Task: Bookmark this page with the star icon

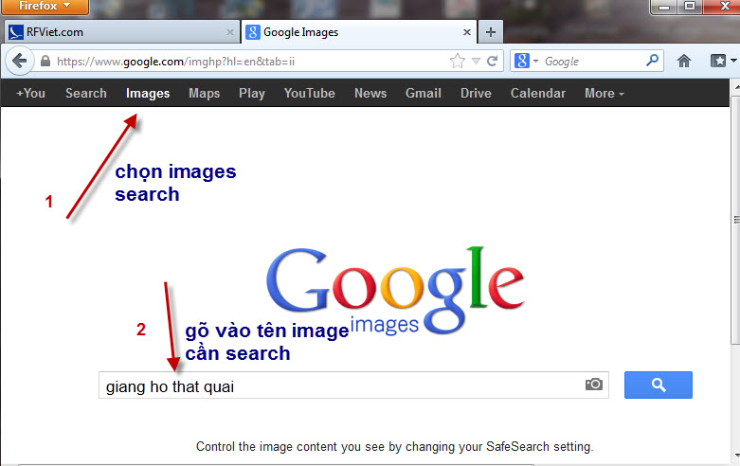Action: 458,61
